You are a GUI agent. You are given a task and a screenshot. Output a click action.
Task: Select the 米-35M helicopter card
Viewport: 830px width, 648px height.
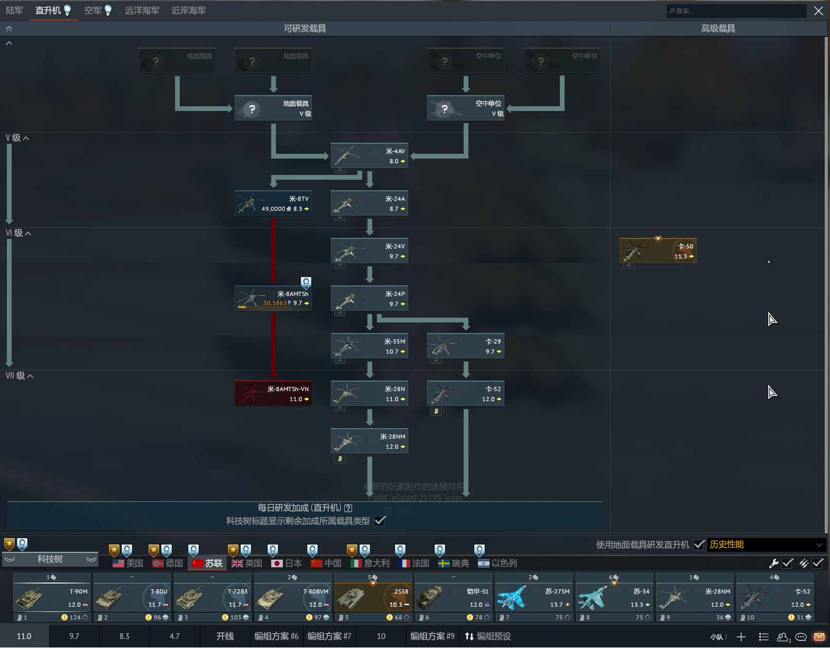point(370,346)
